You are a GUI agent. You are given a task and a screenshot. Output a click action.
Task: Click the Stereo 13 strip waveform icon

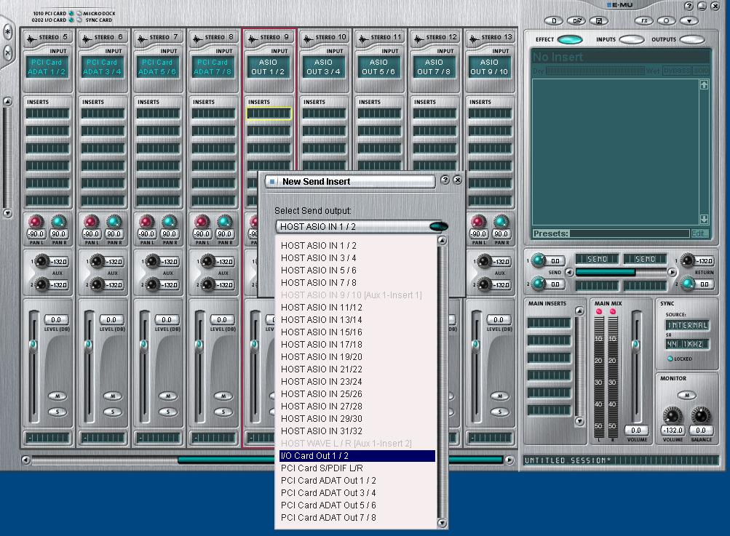474,38
